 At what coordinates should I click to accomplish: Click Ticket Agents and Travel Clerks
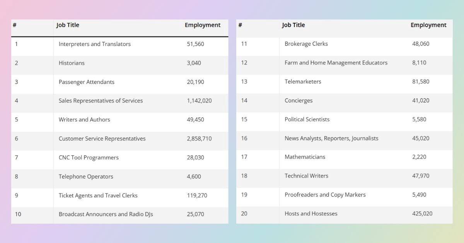click(x=98, y=195)
